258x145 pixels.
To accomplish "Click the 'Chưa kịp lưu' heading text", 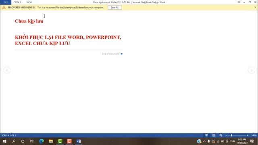I will [29, 21].
